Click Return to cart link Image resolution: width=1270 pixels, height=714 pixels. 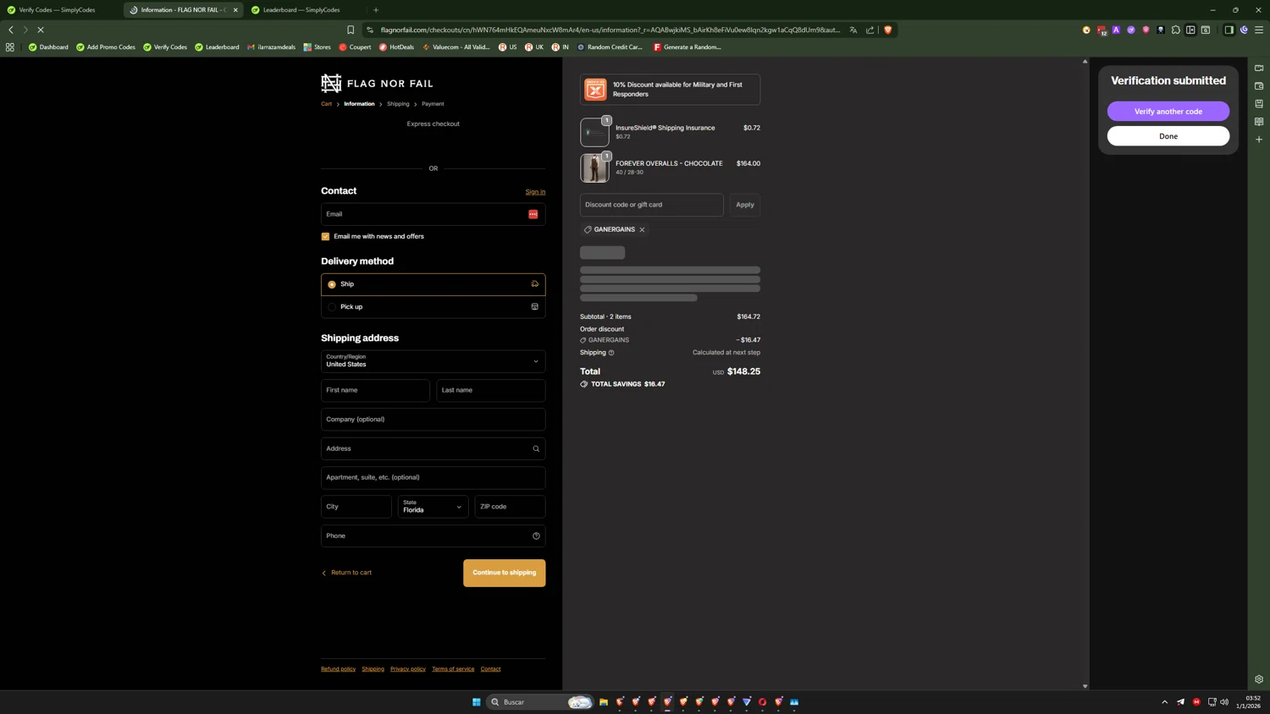[346, 573]
